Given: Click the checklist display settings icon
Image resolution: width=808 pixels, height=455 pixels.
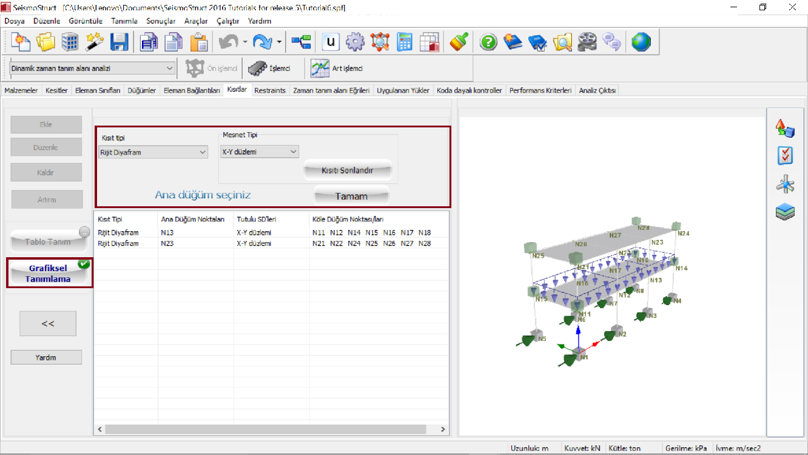Looking at the screenshot, I should click(785, 156).
